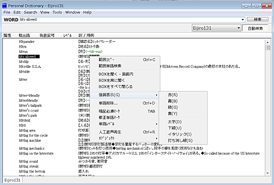The image size is (274, 185).
Task: Select 下線(U) underline option
Action: [183, 128]
